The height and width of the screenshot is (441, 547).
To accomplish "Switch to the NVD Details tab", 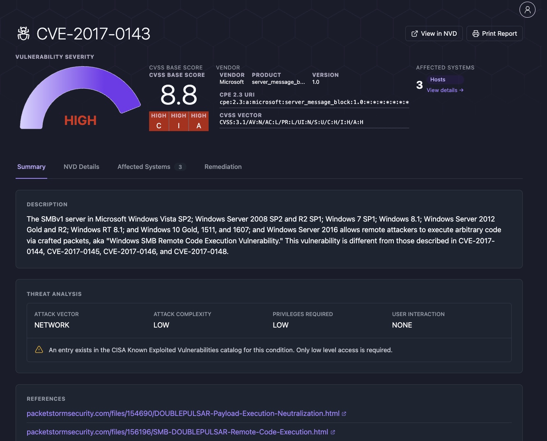I will (x=81, y=166).
